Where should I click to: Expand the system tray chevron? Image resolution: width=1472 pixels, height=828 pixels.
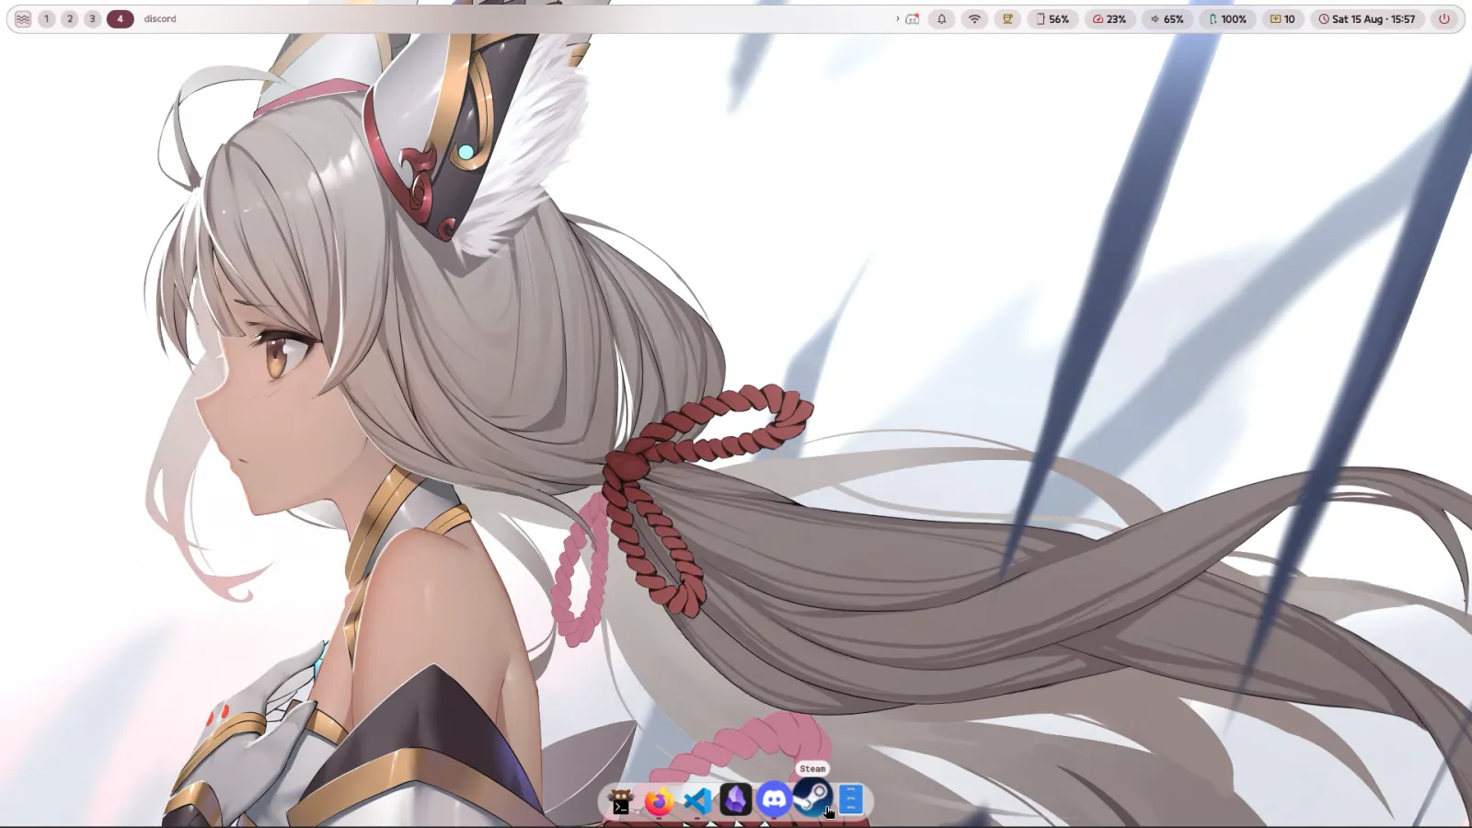897,18
